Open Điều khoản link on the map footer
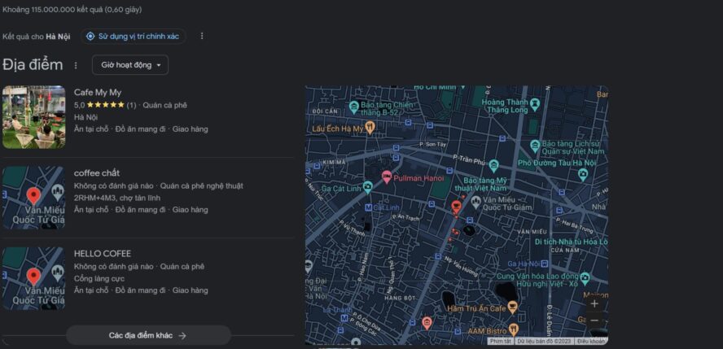The width and height of the screenshot is (723, 349). (x=590, y=341)
